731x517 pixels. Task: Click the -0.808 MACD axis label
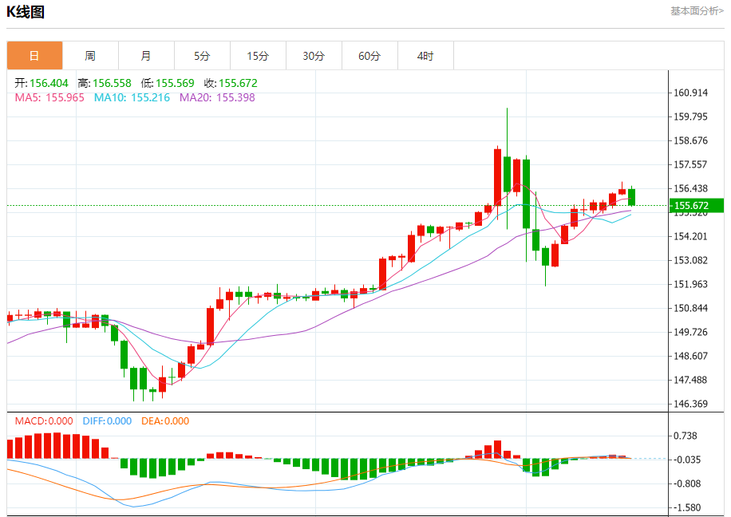687,483
